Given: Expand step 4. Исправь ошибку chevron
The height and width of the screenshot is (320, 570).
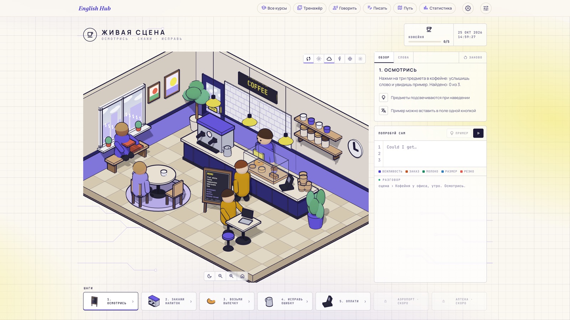Looking at the screenshot, I should pyautogui.click(x=307, y=302).
